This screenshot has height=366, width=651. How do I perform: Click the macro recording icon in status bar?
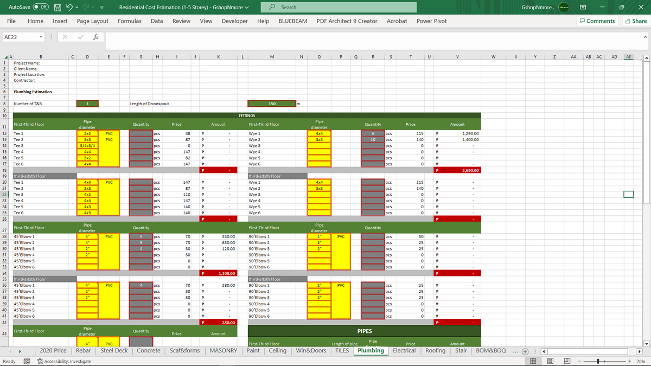pyautogui.click(x=26, y=361)
